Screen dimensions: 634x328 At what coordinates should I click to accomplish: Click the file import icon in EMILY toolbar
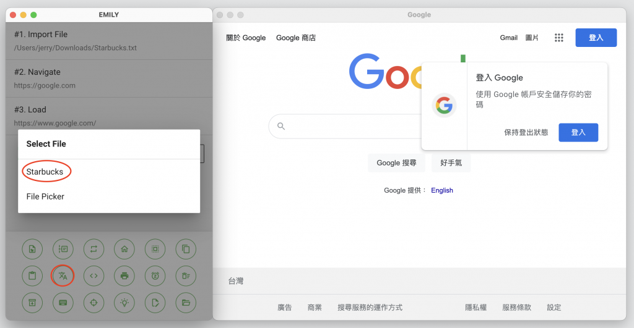(x=32, y=250)
